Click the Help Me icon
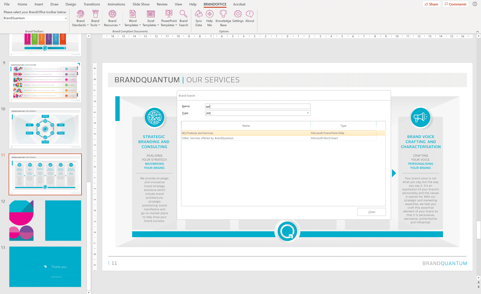 210,14
